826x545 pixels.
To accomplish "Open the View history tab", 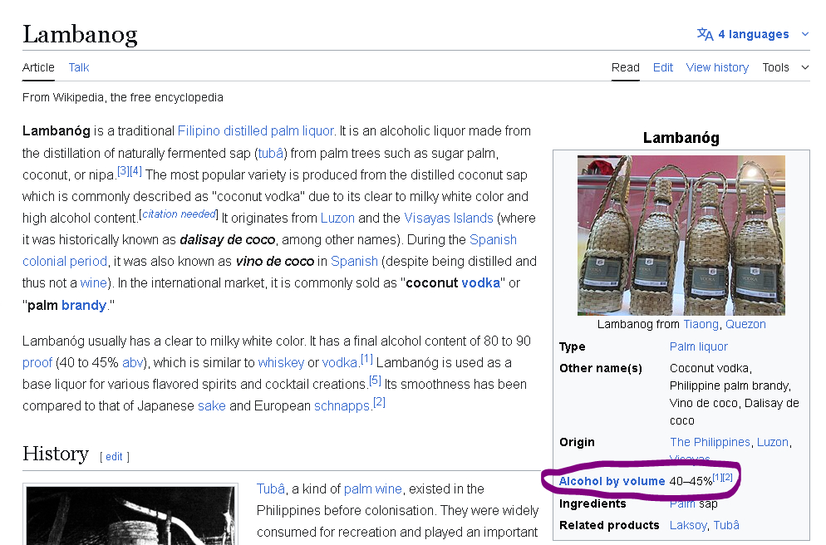I will point(717,67).
